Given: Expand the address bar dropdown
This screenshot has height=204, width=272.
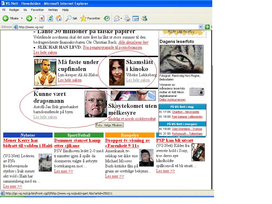Looking at the screenshot, I should [201, 27].
